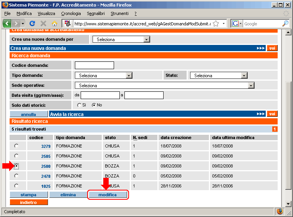The height and width of the screenshot is (217, 293).
Task: Click the Reload page icon
Action: tap(32, 23)
